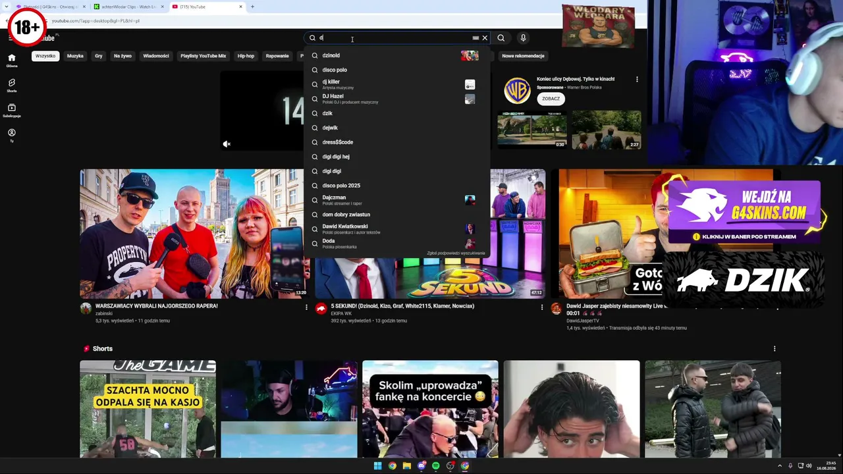Open the taskbar clock and date
This screenshot has width=843, height=474.
click(826, 466)
